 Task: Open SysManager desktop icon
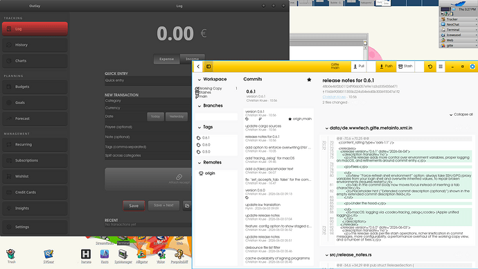pos(123,256)
